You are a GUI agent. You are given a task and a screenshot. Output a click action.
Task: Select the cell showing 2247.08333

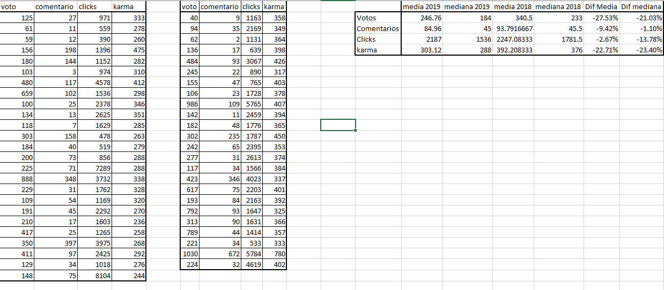click(x=513, y=40)
